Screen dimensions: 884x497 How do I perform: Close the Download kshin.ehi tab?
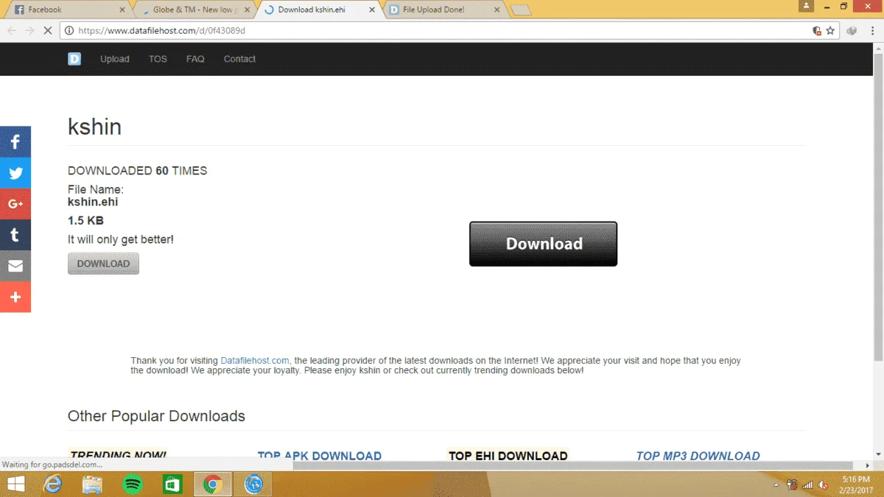371,10
